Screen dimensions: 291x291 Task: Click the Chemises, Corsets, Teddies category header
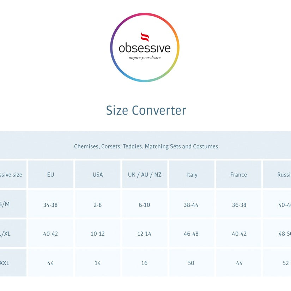(146, 146)
